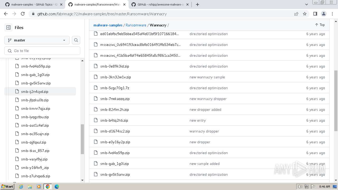Click the page vertical scrollbar thumb
Viewport: 338px width, 190px height.
(336, 101)
